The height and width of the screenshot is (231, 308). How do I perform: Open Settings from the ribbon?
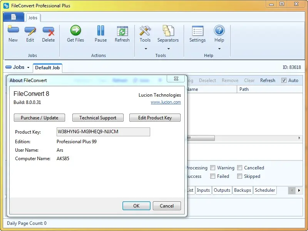[x=198, y=34]
